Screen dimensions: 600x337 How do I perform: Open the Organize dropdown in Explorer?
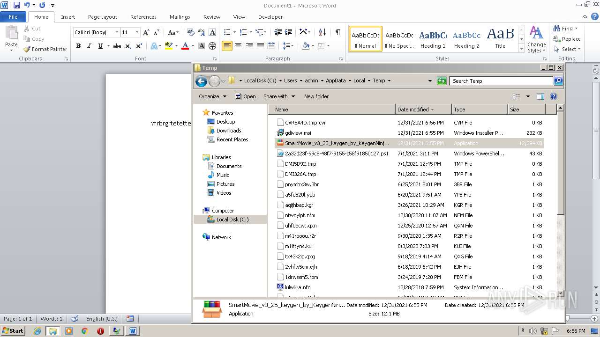pos(212,96)
